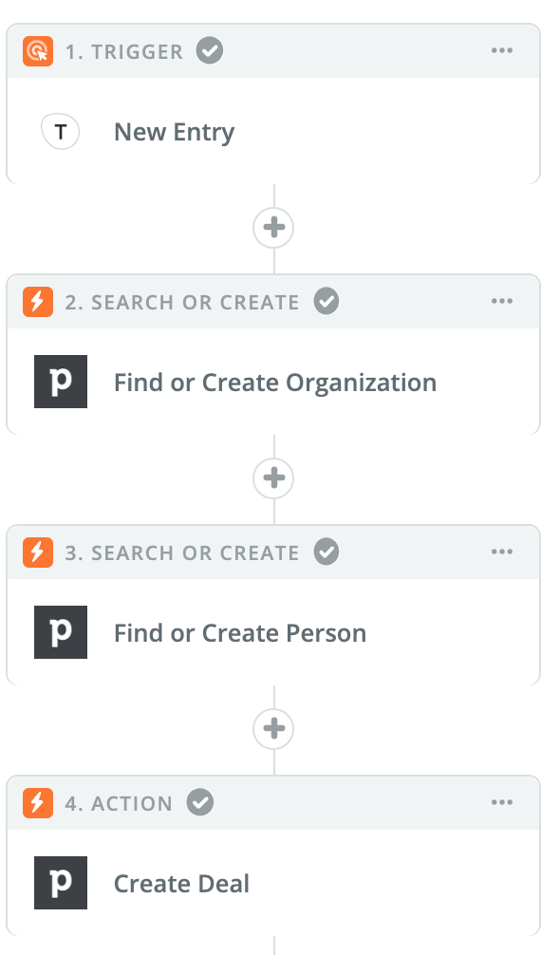Add a step between Find Person and Create Deal

click(x=273, y=728)
